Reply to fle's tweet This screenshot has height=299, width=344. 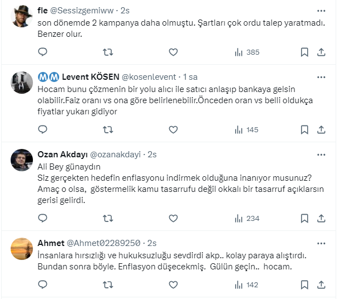pyautogui.click(x=43, y=52)
